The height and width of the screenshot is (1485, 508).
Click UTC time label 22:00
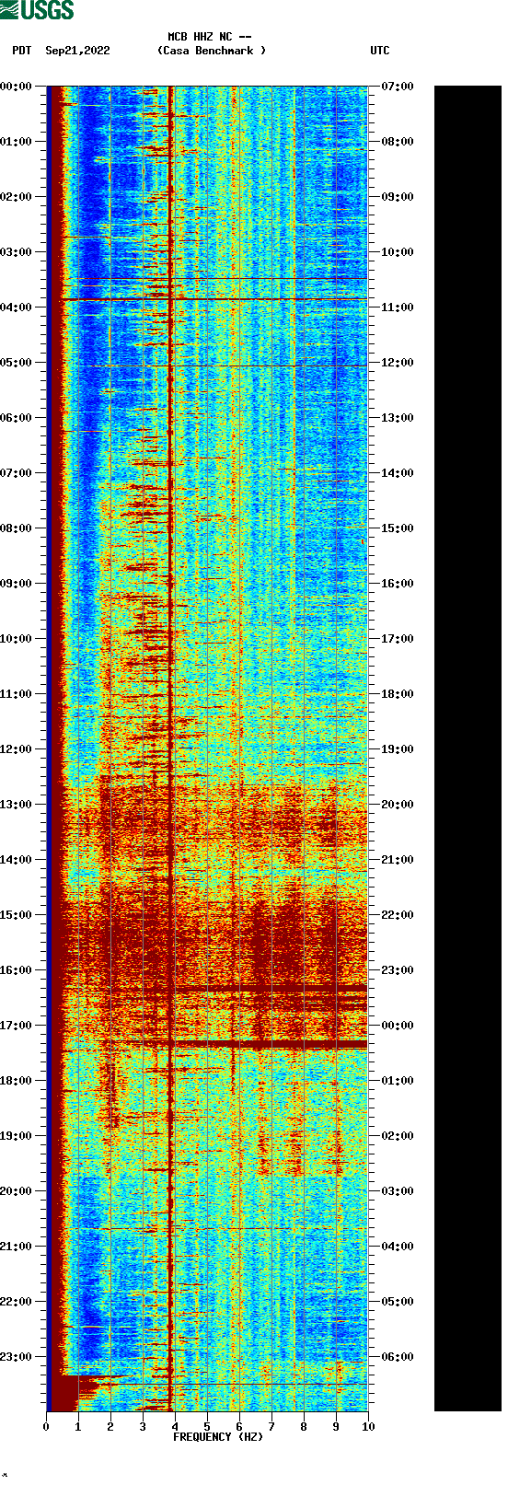point(398,915)
